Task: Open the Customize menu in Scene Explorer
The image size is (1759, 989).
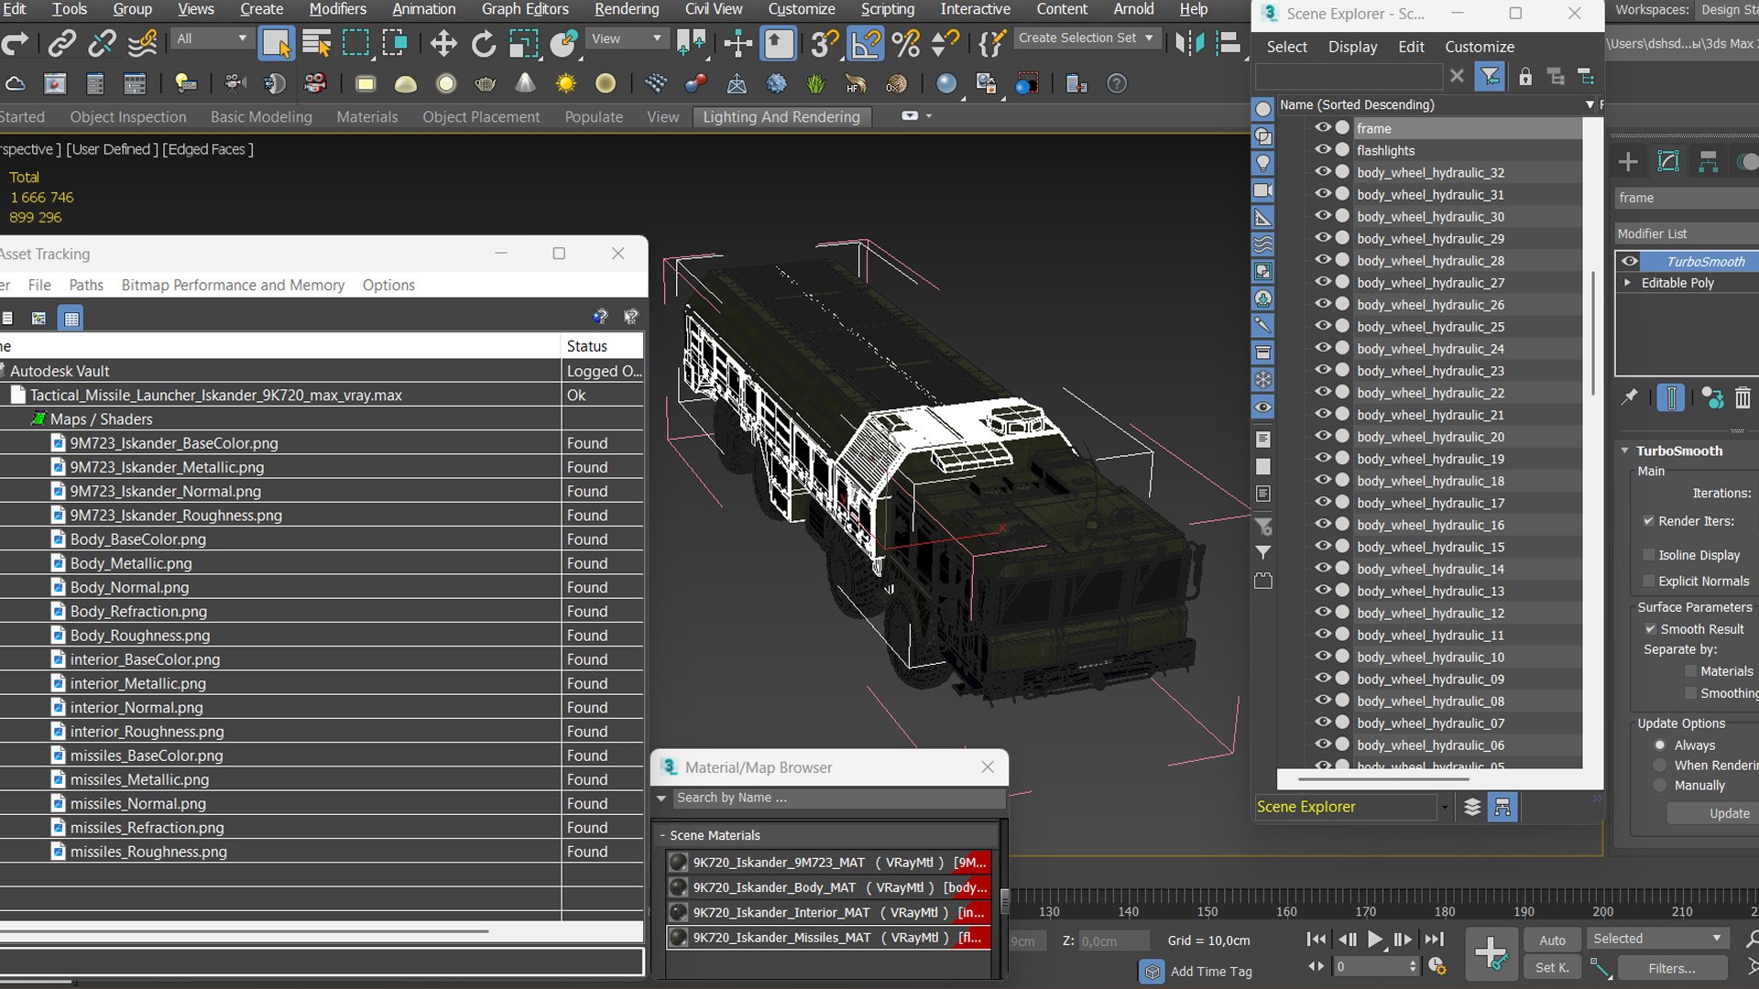Action: 1480,47
